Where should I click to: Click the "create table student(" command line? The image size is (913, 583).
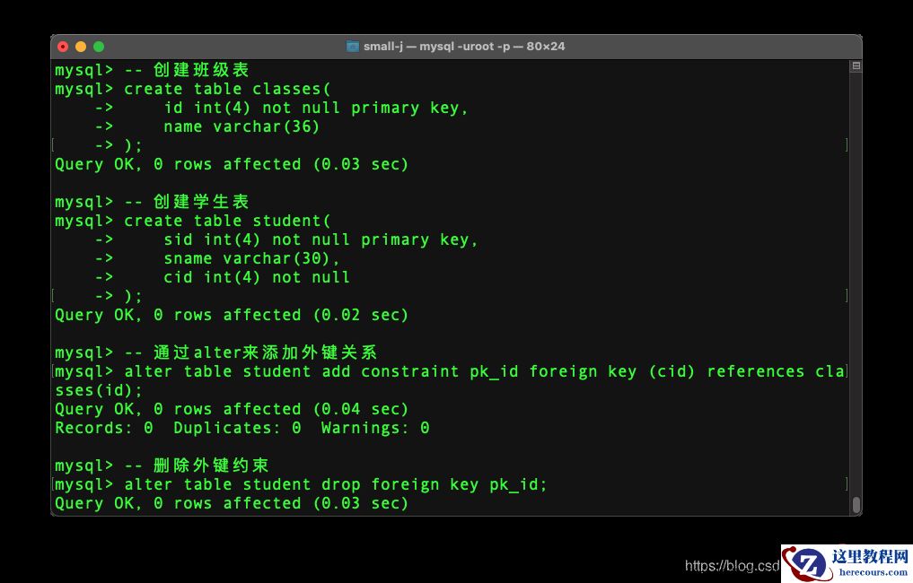pos(227,221)
